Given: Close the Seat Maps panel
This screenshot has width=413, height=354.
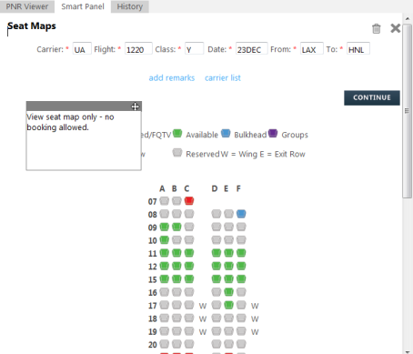Looking at the screenshot, I should [396, 28].
